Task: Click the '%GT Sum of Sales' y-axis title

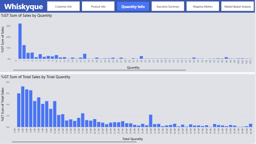Action: point(2,40)
